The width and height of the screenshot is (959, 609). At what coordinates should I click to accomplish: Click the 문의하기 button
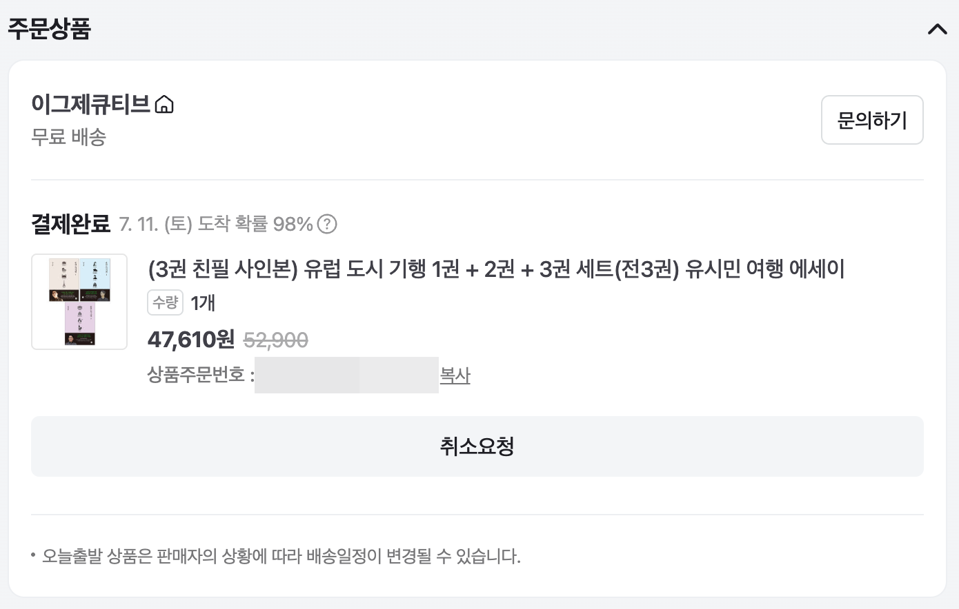(872, 120)
